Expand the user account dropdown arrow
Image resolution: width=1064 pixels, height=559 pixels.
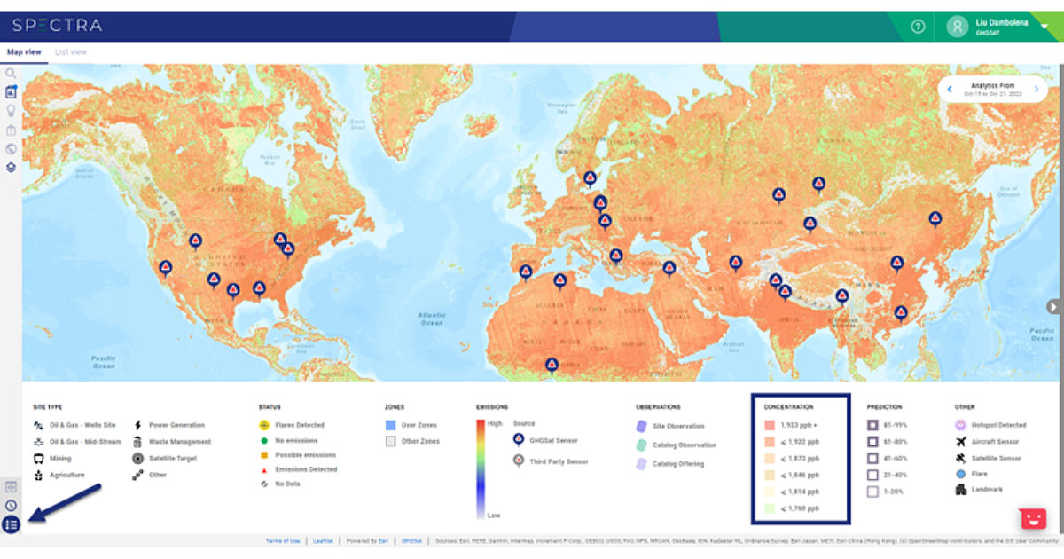[1044, 27]
